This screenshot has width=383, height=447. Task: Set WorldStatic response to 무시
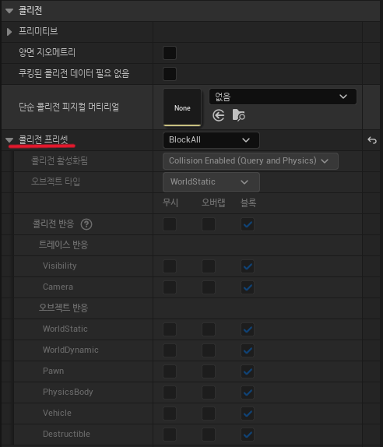pos(170,329)
